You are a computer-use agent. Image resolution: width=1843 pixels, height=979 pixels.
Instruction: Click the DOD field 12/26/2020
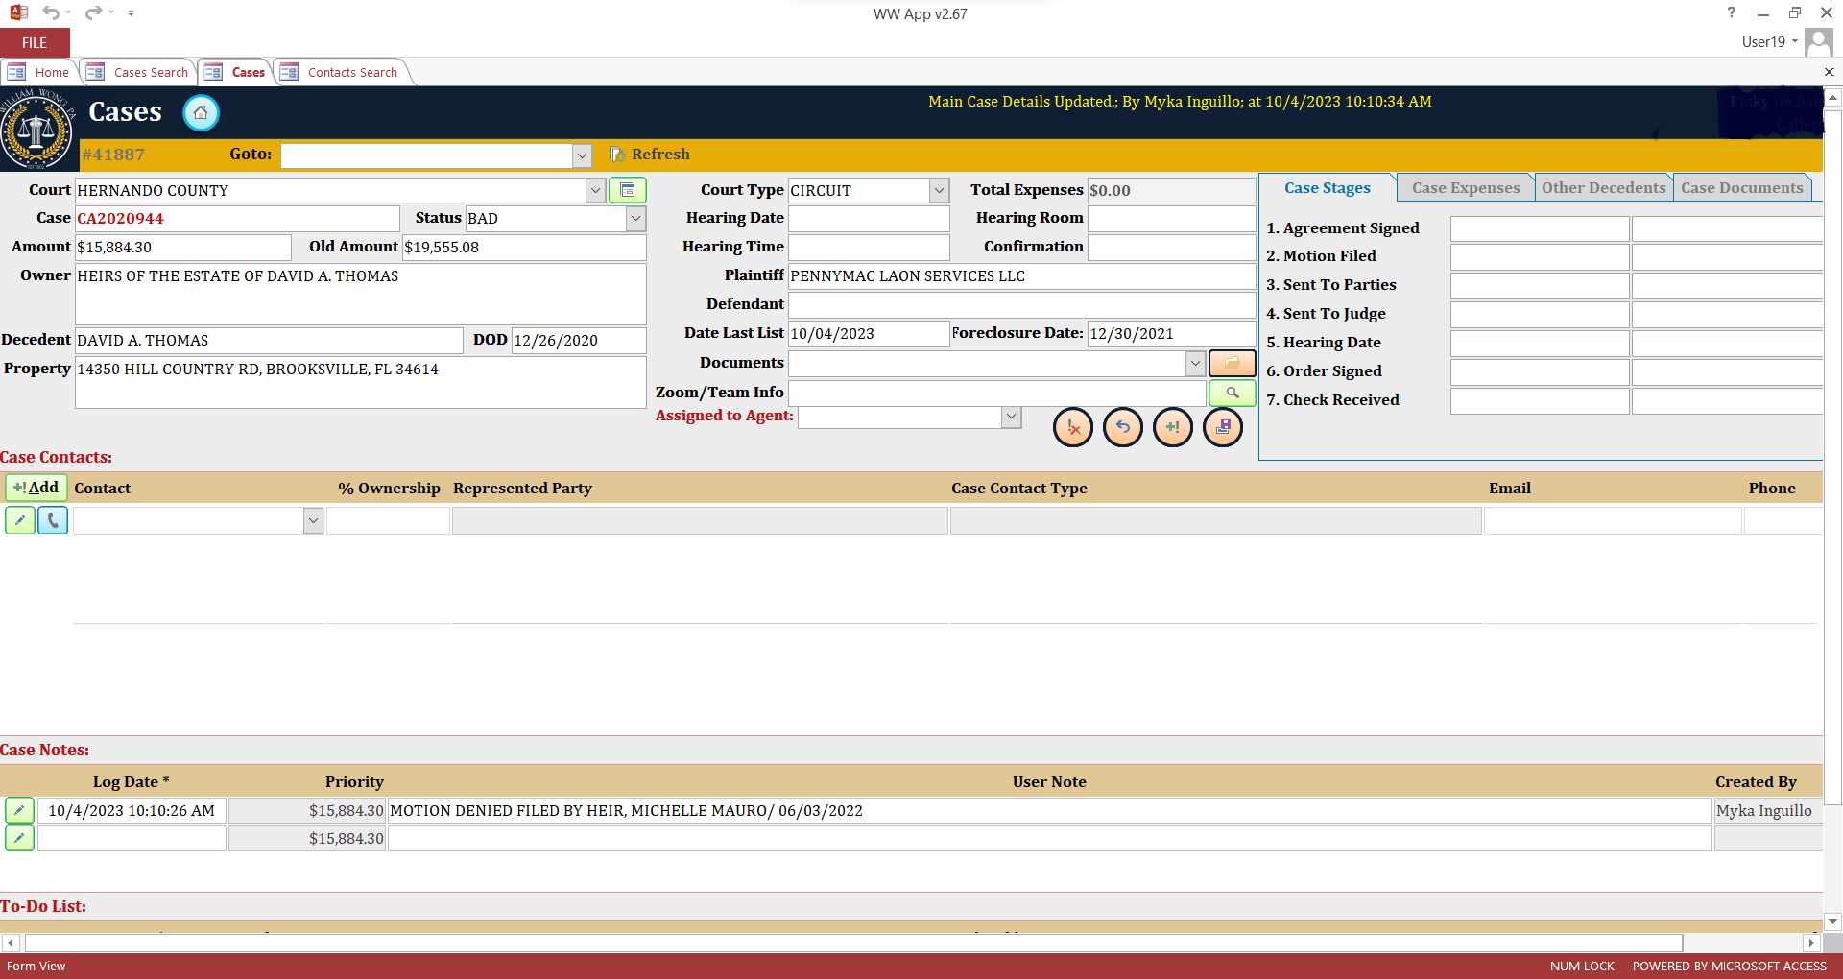click(579, 341)
